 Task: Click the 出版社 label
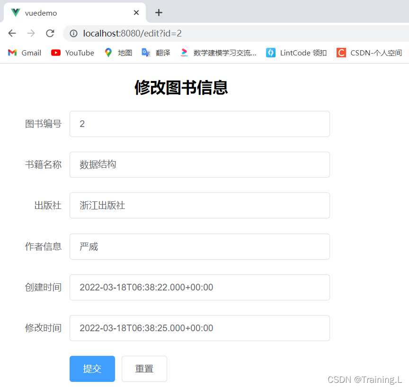click(x=48, y=206)
